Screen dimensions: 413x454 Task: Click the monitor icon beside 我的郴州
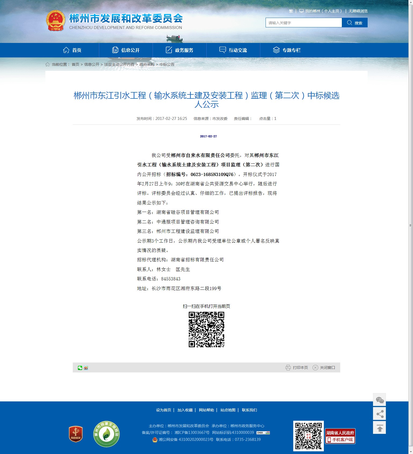coord(302,11)
